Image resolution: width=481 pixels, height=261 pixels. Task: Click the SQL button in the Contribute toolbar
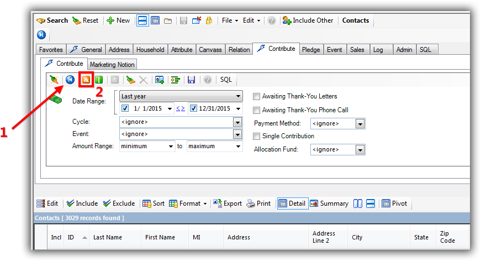point(226,80)
